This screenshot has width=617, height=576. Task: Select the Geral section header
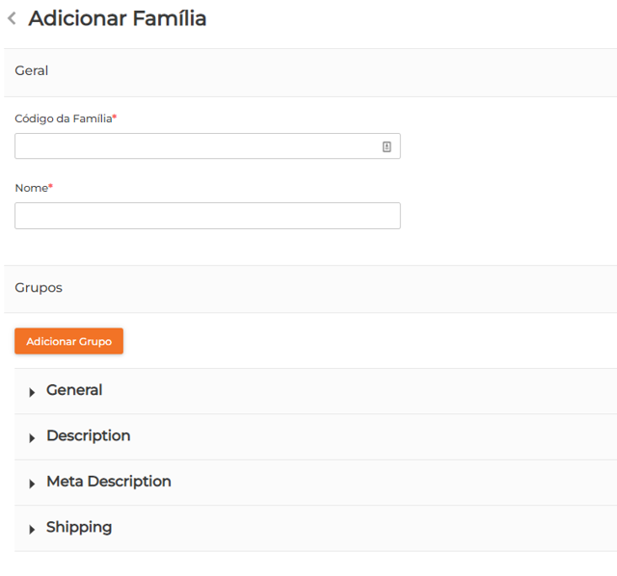pos(32,71)
